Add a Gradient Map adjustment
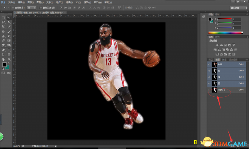 (x=234, y=54)
